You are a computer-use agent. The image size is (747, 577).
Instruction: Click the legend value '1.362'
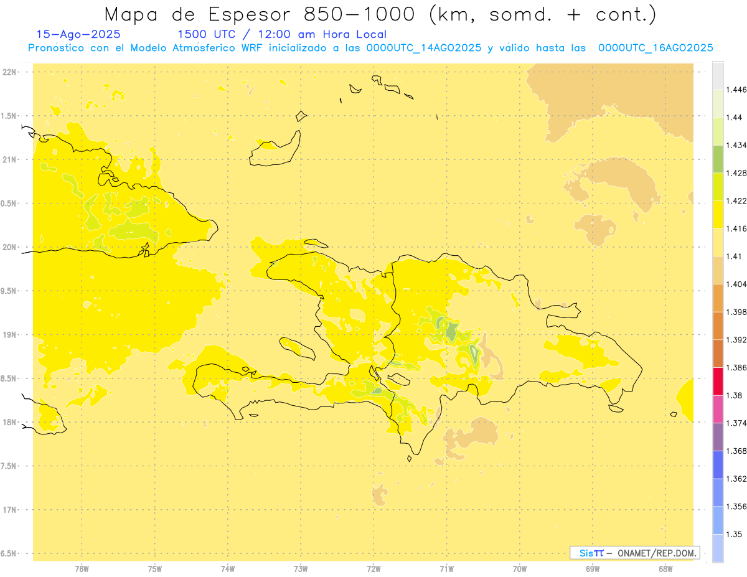736,479
